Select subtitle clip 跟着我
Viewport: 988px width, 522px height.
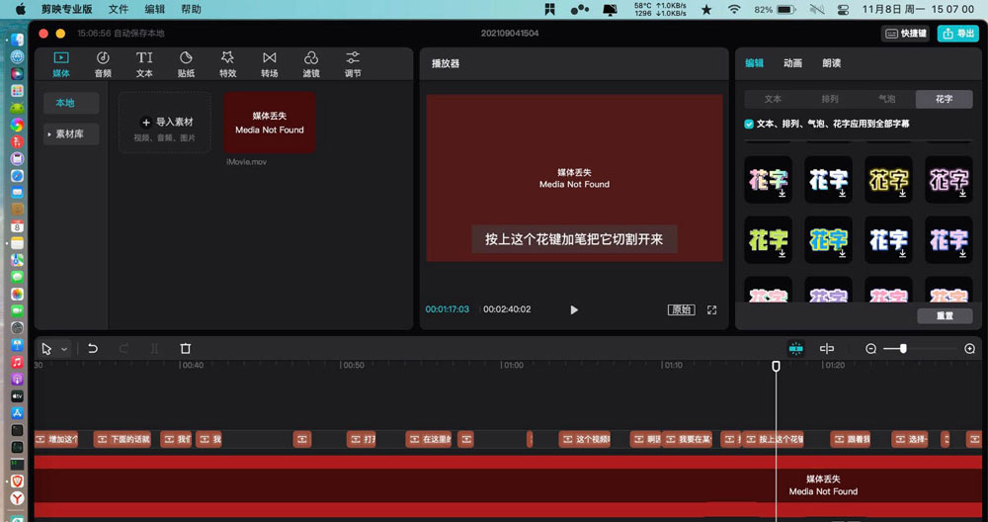[850, 439]
